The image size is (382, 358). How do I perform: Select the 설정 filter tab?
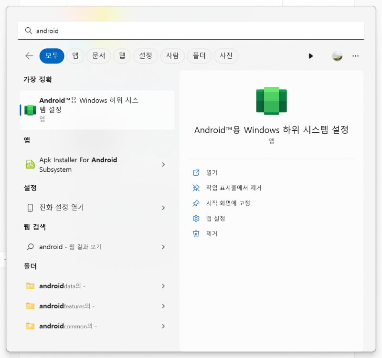click(145, 56)
